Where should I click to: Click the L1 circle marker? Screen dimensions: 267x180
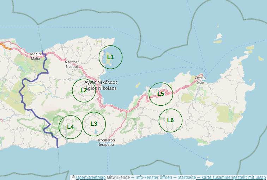coord(110,57)
